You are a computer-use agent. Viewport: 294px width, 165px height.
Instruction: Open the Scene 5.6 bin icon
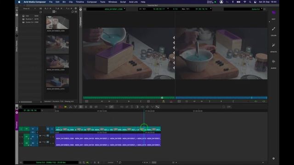pos(23,22)
